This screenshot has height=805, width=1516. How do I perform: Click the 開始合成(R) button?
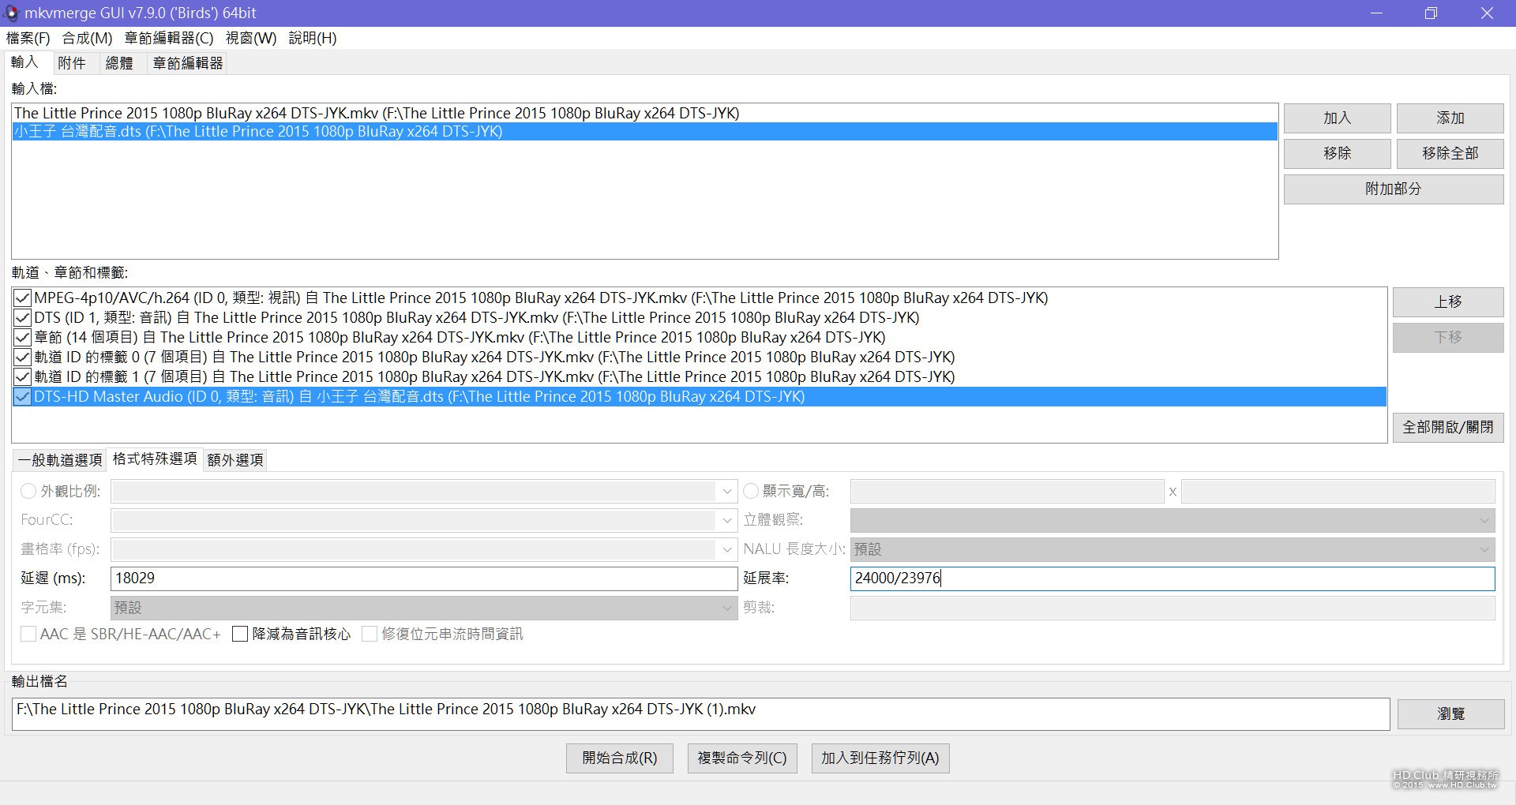click(x=620, y=758)
